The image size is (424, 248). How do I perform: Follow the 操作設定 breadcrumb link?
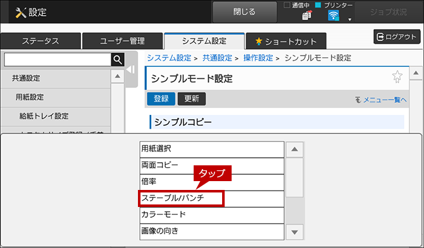pyautogui.click(x=258, y=58)
